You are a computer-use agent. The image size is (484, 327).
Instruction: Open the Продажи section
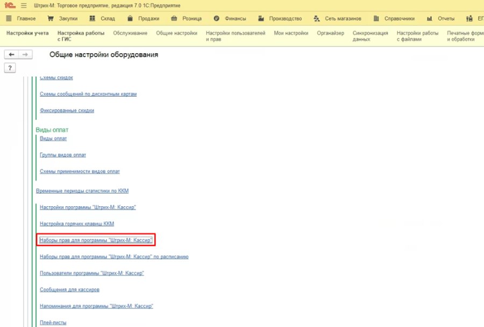point(149,18)
